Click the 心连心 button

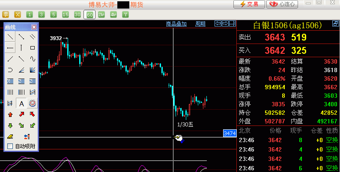(x=282, y=4)
